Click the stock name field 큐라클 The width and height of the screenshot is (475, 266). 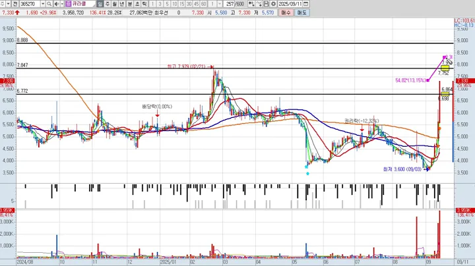coord(83,4)
